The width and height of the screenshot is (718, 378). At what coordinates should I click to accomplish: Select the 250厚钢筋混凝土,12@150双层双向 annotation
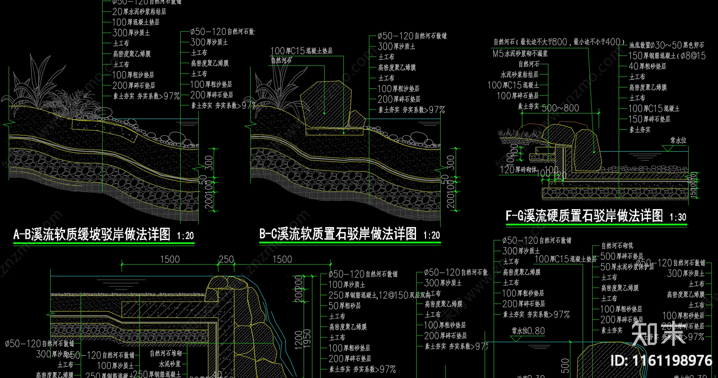(x=379, y=295)
